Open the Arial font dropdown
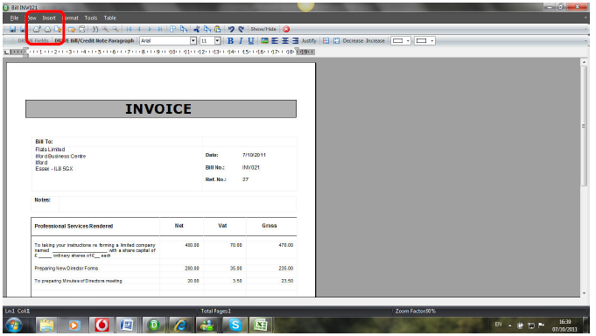 pos(193,40)
